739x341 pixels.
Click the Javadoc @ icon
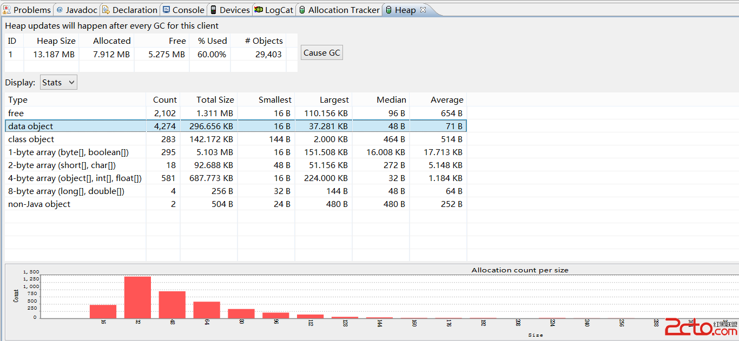[x=60, y=10]
